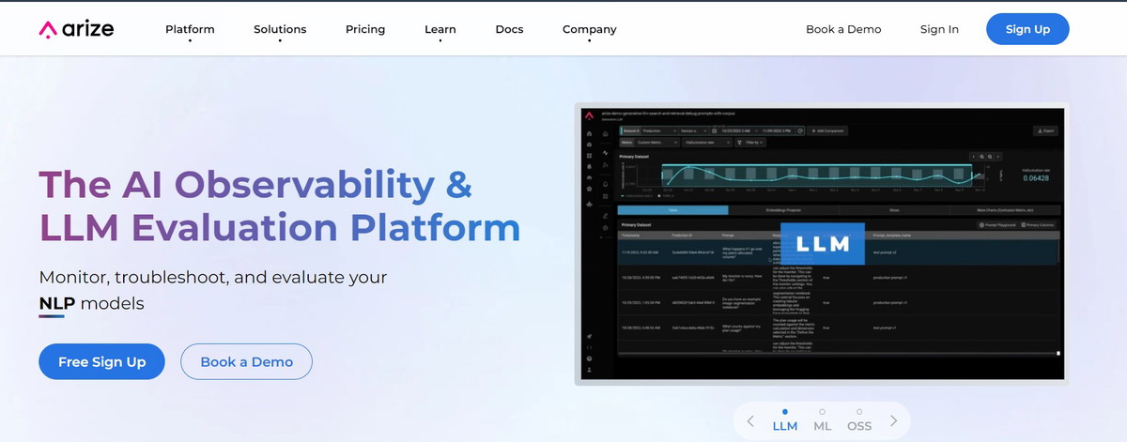Click the outlined Book a Demo hero button
This screenshot has height=442, width=1127.
tap(246, 361)
